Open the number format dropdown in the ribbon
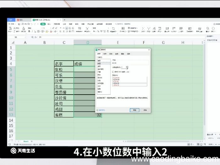This screenshot has width=220, height=165. [x=108, y=28]
